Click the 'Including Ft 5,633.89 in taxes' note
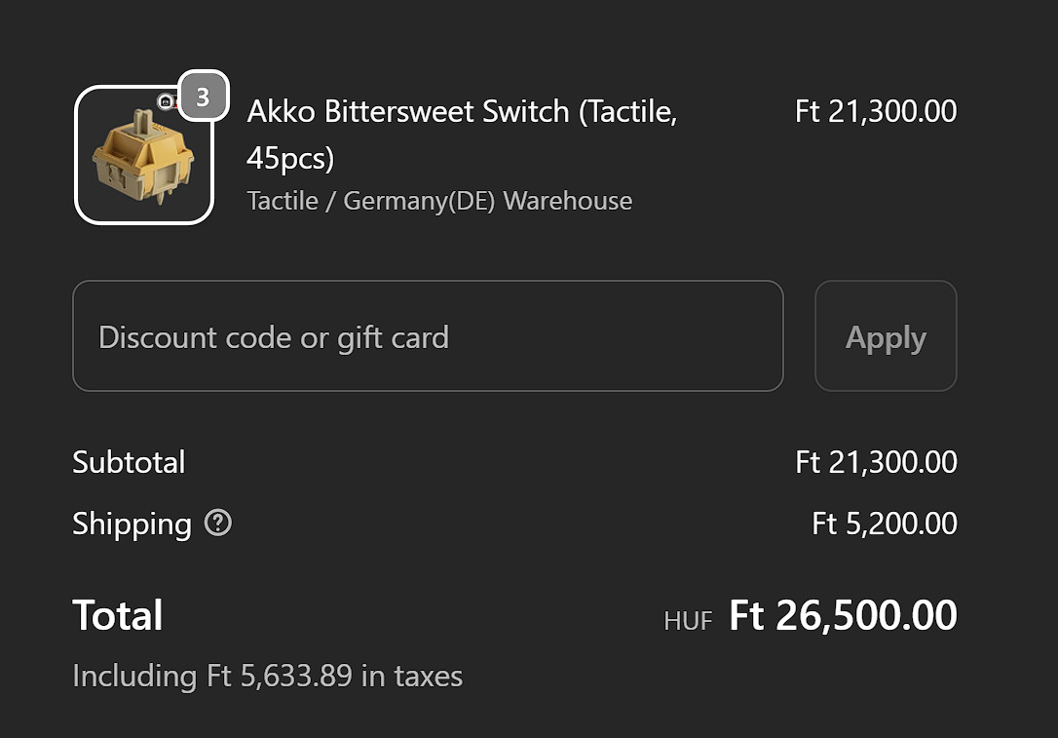The height and width of the screenshot is (738, 1058). [267, 676]
